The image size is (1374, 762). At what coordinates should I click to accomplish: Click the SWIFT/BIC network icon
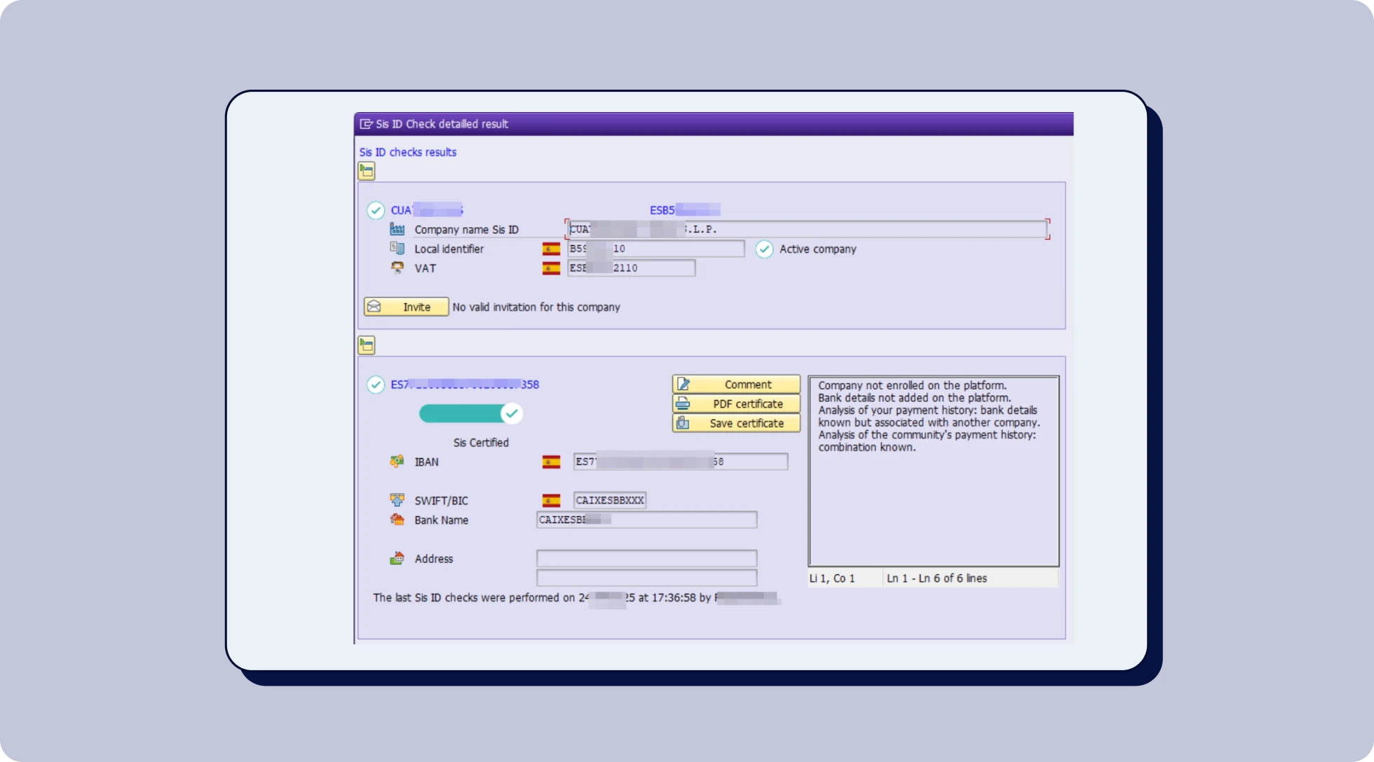point(397,499)
